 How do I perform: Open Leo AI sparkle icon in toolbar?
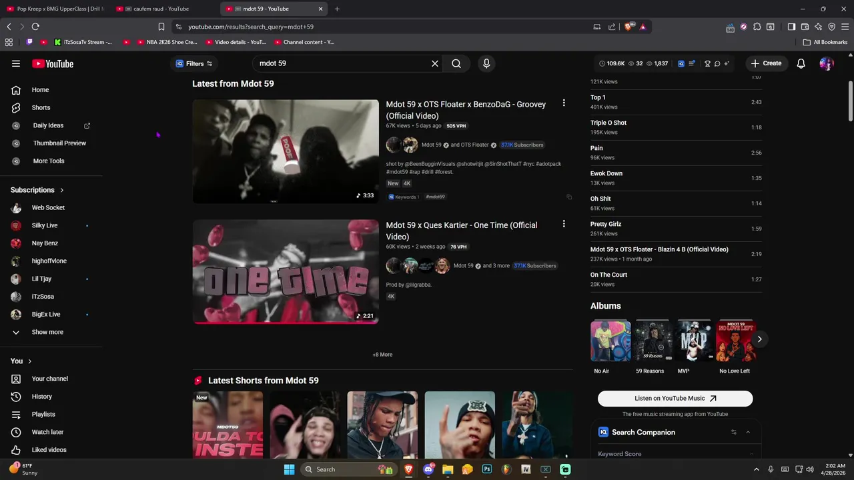point(819,27)
